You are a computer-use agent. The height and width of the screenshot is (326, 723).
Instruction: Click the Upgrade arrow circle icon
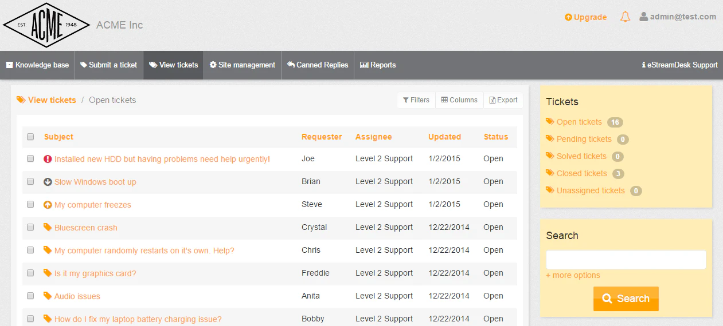pos(568,17)
